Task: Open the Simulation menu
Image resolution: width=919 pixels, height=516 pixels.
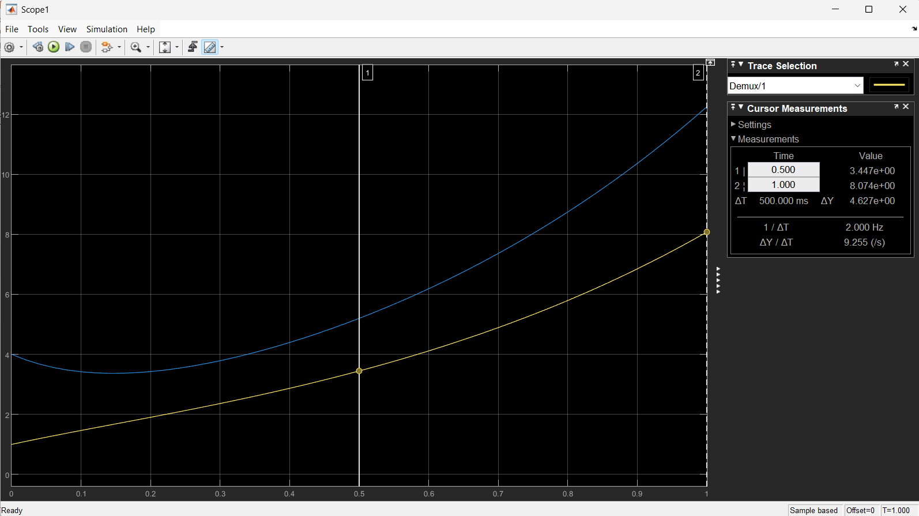Action: point(107,29)
